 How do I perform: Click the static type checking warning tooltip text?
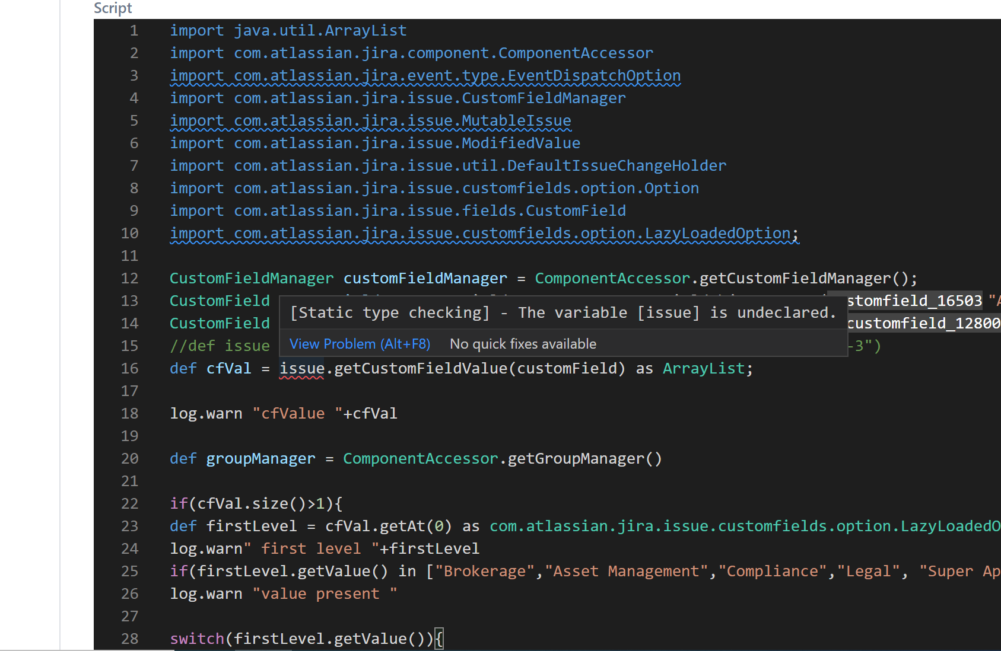[563, 312]
